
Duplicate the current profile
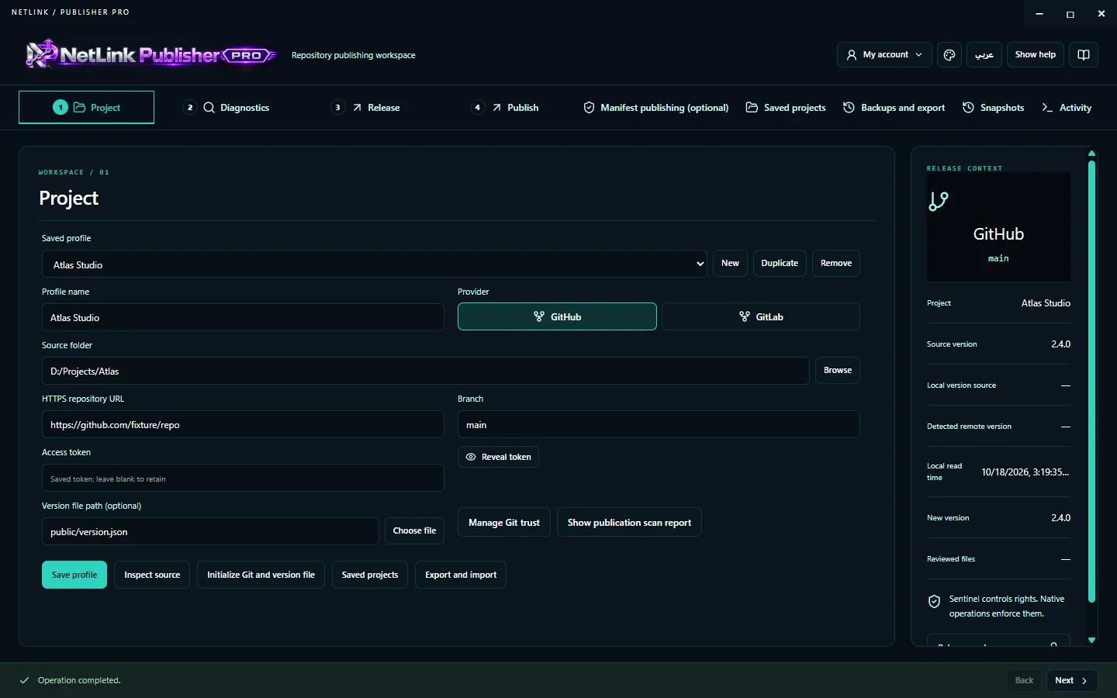[780, 263]
